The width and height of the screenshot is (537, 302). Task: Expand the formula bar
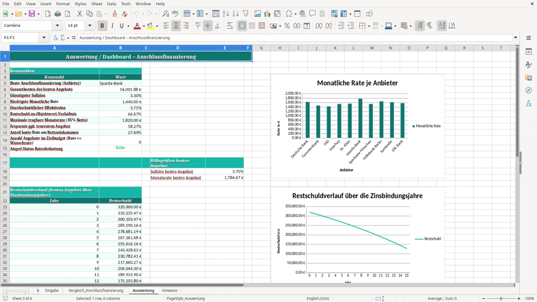[x=516, y=38]
